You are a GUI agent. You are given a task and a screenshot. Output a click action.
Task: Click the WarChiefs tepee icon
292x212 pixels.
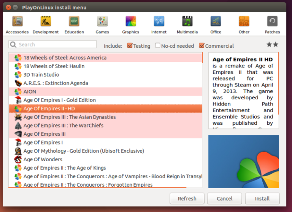tap(18, 126)
